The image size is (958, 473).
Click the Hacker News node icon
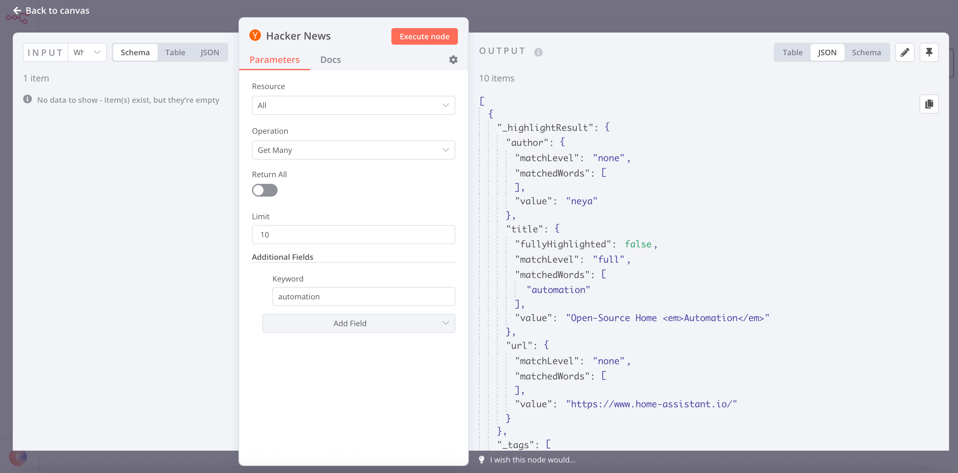point(255,35)
